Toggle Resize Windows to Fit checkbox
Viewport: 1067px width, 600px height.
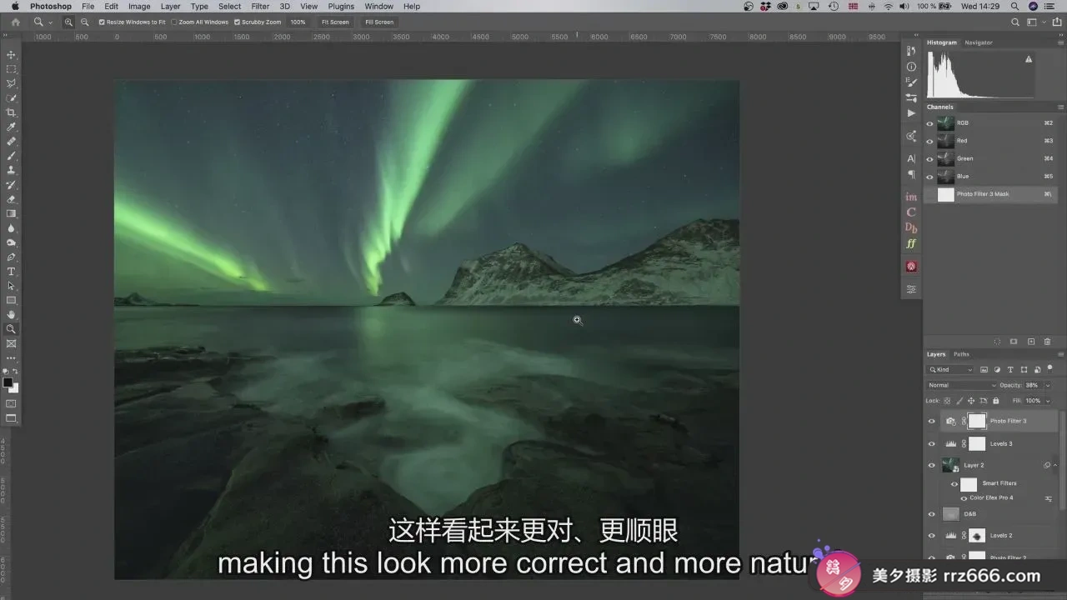[102, 22]
